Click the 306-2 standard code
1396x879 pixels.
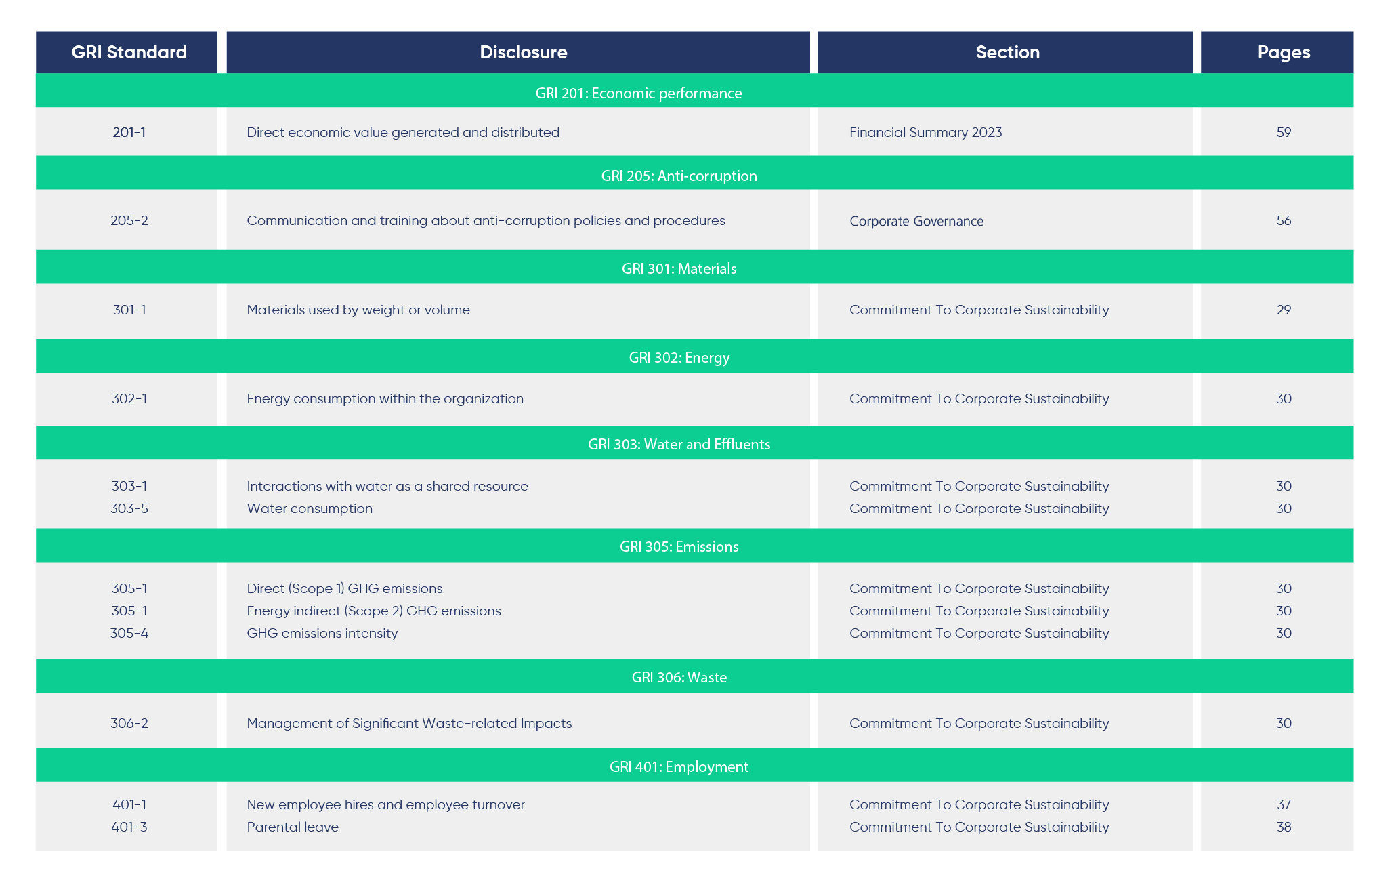[x=129, y=723]
